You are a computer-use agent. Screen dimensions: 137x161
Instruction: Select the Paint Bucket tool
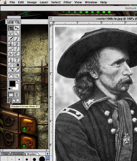point(11,70)
